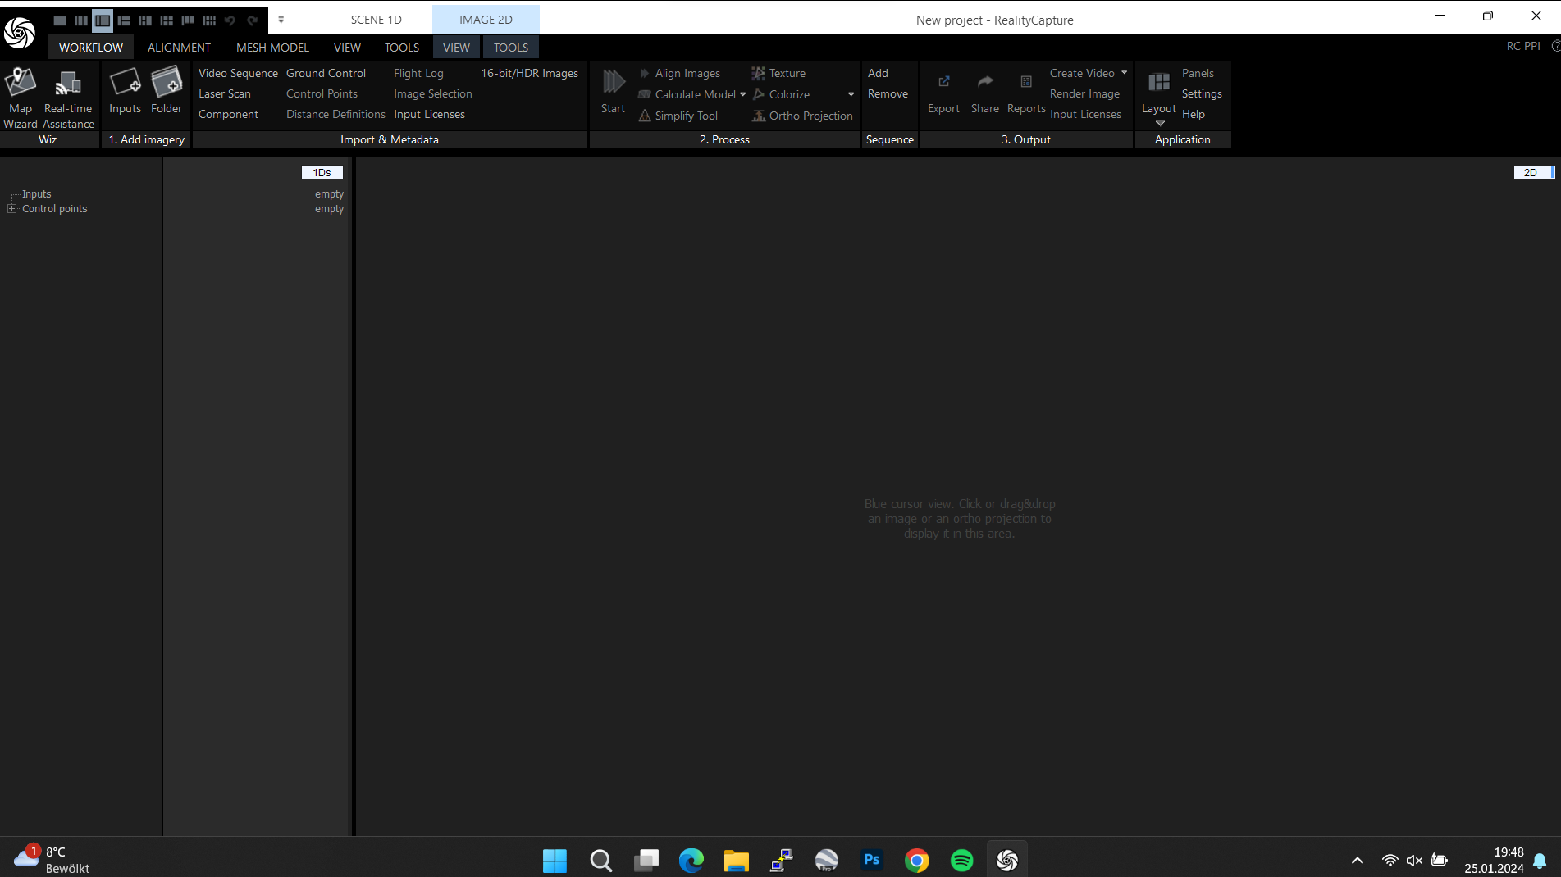The height and width of the screenshot is (877, 1561).
Task: Switch to the WORKFLOW ribbon tab
Action: point(91,48)
